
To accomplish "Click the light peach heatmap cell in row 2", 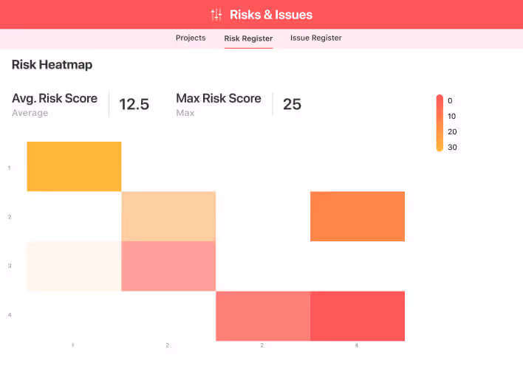I will [168, 216].
